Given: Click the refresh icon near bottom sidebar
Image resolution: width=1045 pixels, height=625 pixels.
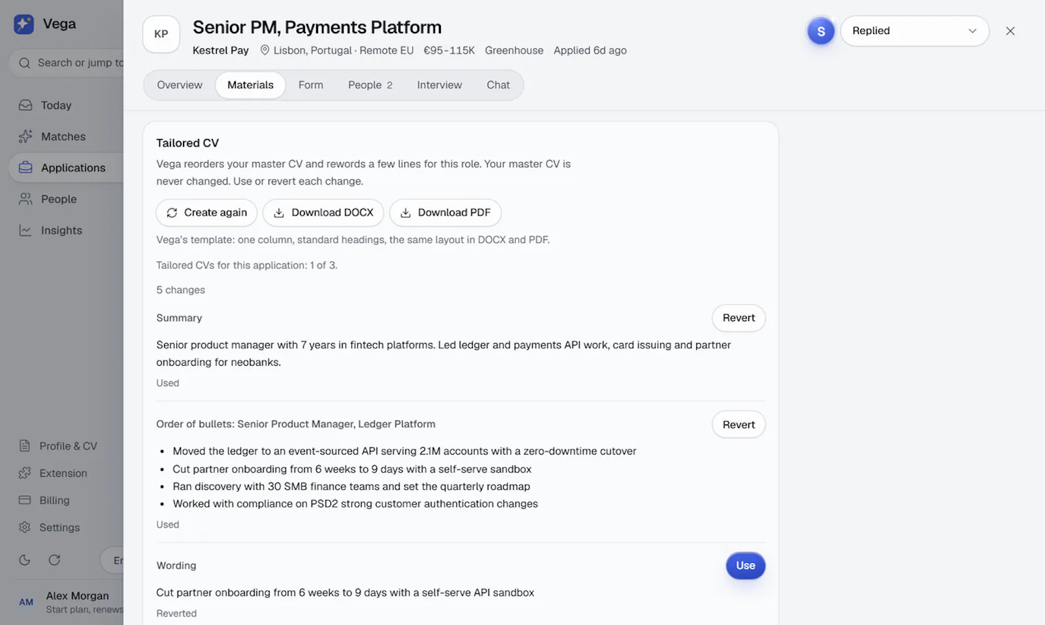Looking at the screenshot, I should 55,560.
